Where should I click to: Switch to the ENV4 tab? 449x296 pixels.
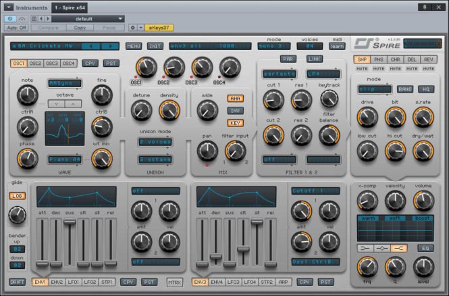click(x=217, y=282)
